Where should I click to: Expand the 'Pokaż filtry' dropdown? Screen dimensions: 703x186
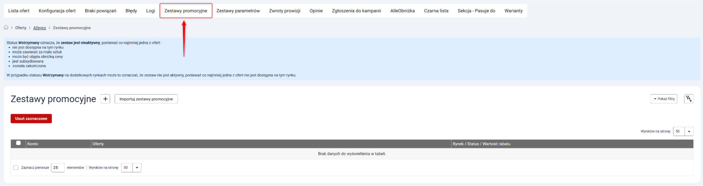(x=664, y=99)
